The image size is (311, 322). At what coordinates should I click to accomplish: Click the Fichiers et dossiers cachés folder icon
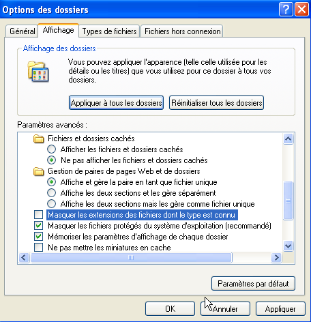(39, 138)
